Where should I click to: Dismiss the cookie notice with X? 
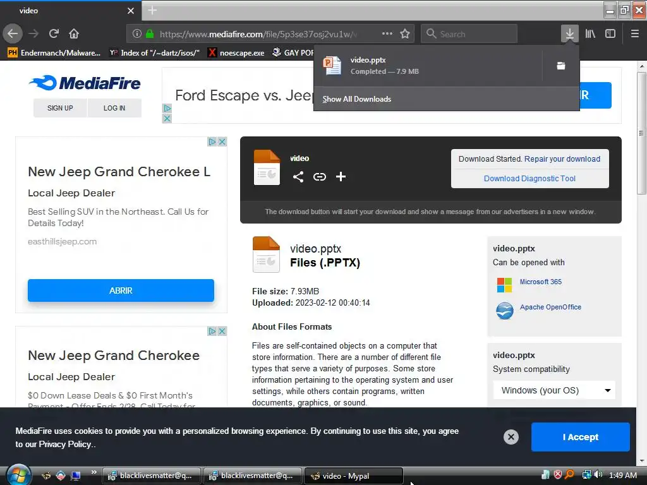coord(511,437)
